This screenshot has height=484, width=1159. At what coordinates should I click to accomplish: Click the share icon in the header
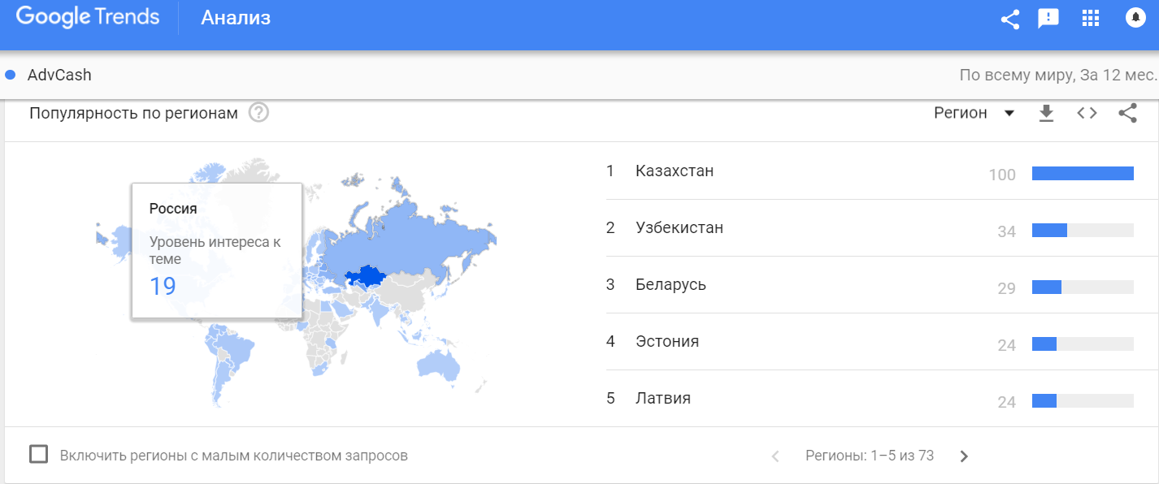pyautogui.click(x=1010, y=19)
